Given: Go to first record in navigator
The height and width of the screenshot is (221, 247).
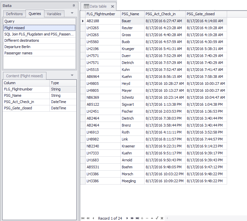Looking at the screenshot, I should tap(83, 218).
